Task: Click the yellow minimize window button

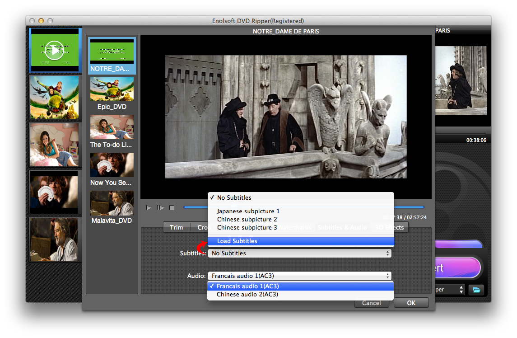Action: coord(41,21)
